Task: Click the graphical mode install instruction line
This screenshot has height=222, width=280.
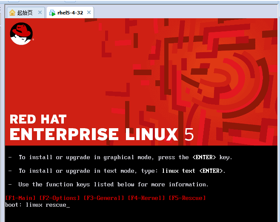Action: [x=120, y=157]
